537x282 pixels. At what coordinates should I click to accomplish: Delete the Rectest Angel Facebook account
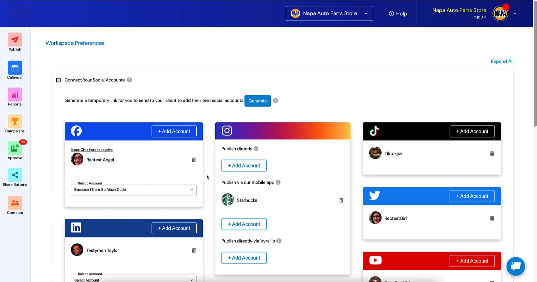coord(194,159)
